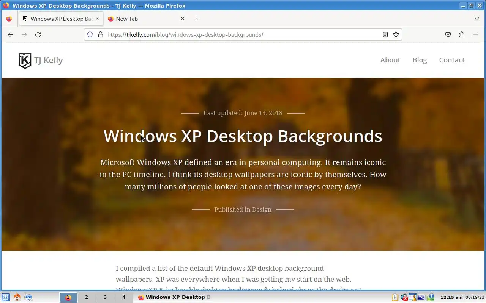Close the Windows XP Desktop Backgrounds tab
This screenshot has width=486, height=303.
click(97, 19)
